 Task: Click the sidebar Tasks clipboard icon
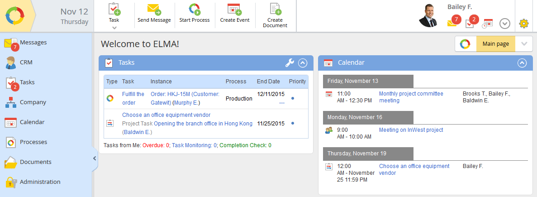coord(11,84)
